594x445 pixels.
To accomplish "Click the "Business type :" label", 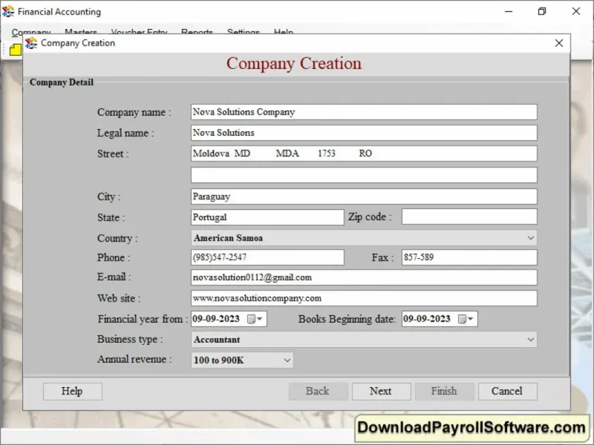I will [130, 339].
